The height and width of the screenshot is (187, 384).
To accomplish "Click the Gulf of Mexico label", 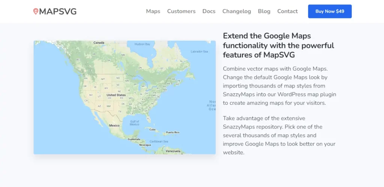I will coord(135,123).
